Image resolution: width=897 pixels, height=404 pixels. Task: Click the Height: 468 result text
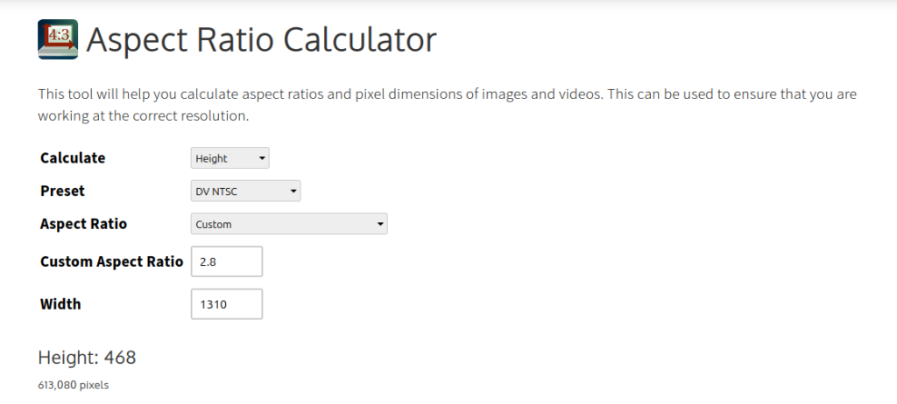coord(87,358)
